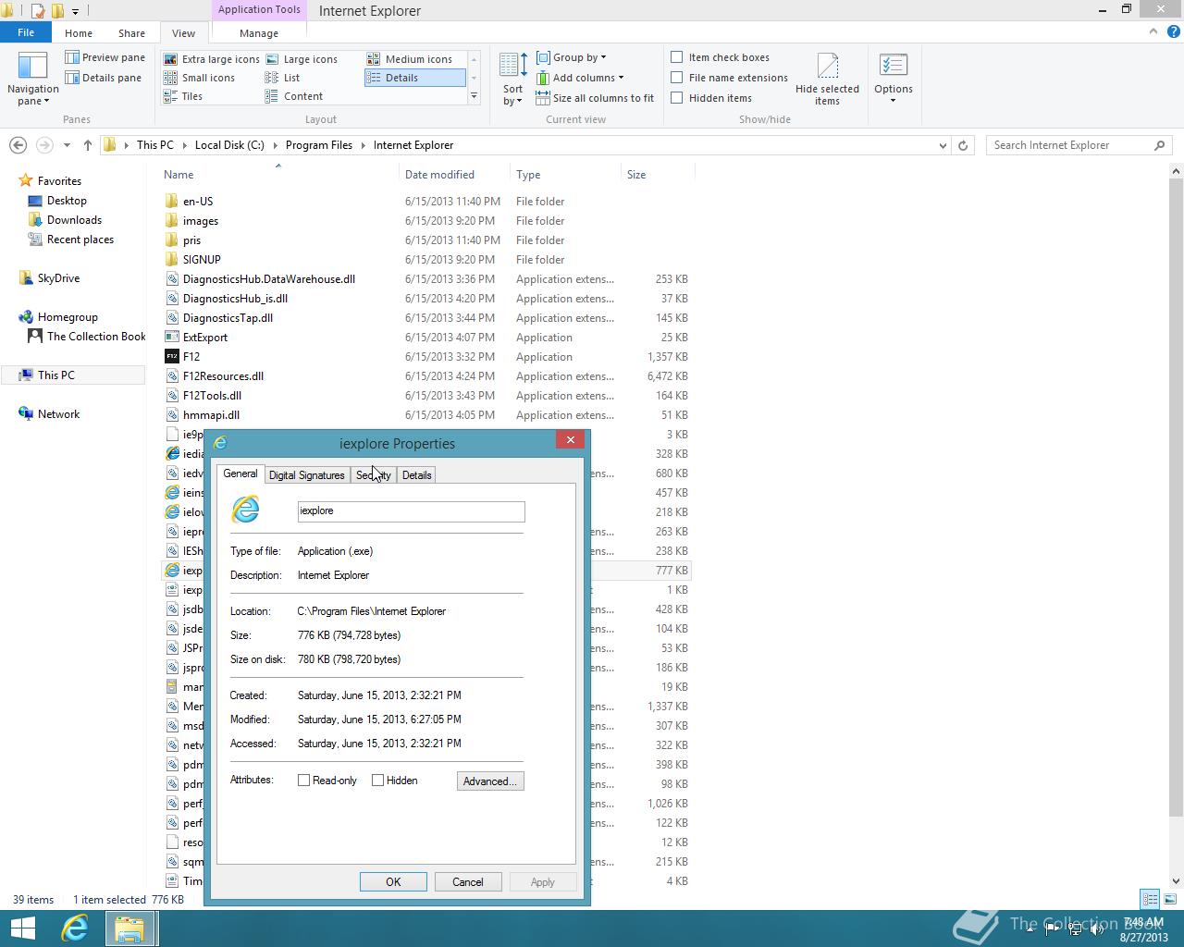1184x947 pixels.
Task: Click Hide selected items
Action: (x=827, y=80)
